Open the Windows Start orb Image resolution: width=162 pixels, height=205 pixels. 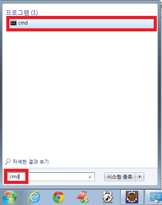pyautogui.click(x=9, y=197)
